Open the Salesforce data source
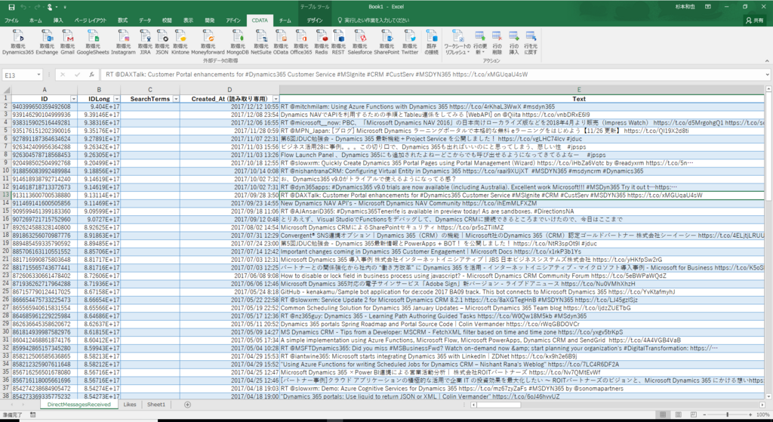Screen dimensions: 773x422 360,42
